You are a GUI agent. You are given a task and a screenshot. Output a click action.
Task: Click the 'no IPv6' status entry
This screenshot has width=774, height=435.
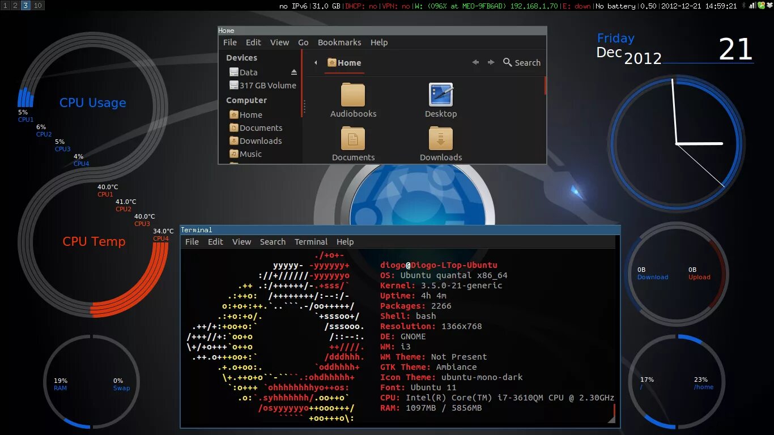(x=294, y=6)
